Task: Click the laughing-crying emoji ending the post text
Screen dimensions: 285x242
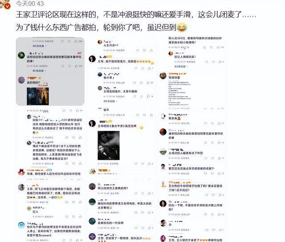Action: tap(182, 28)
